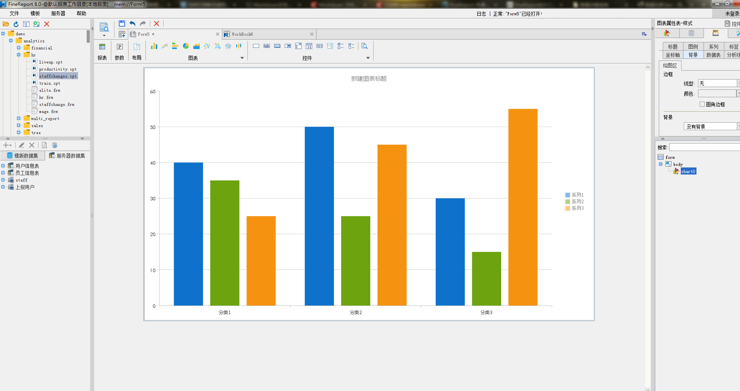Insert a horizontal bar chart
740x391 pixels.
pyautogui.click(x=175, y=46)
